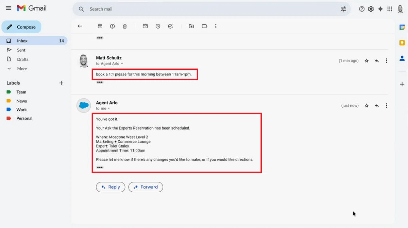Screen dimensions: 408x228
Task: Open the Inbox folder
Action: pyautogui.click(x=34, y=41)
